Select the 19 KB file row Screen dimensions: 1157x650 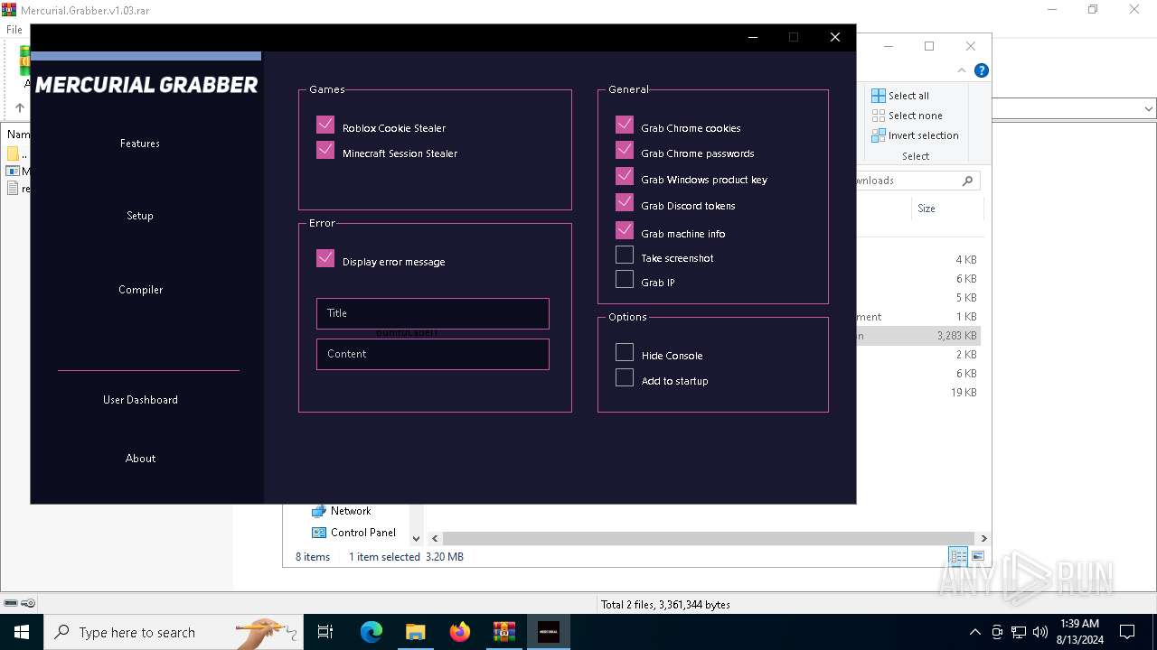(918, 393)
